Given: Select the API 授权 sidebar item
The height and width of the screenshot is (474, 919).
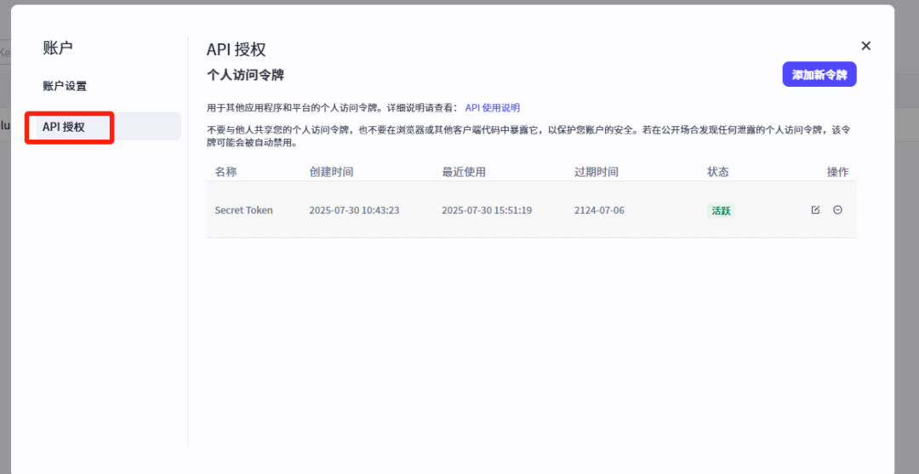Looking at the screenshot, I should 65,127.
